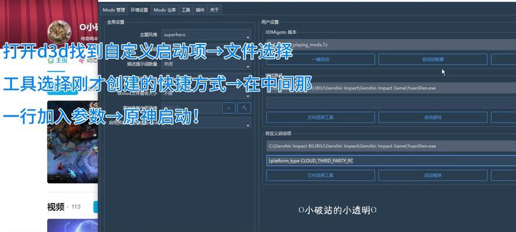Click the 调试路径 YuanShen.exe path field
The image size is (516, 232).
pyautogui.click(x=391, y=88)
